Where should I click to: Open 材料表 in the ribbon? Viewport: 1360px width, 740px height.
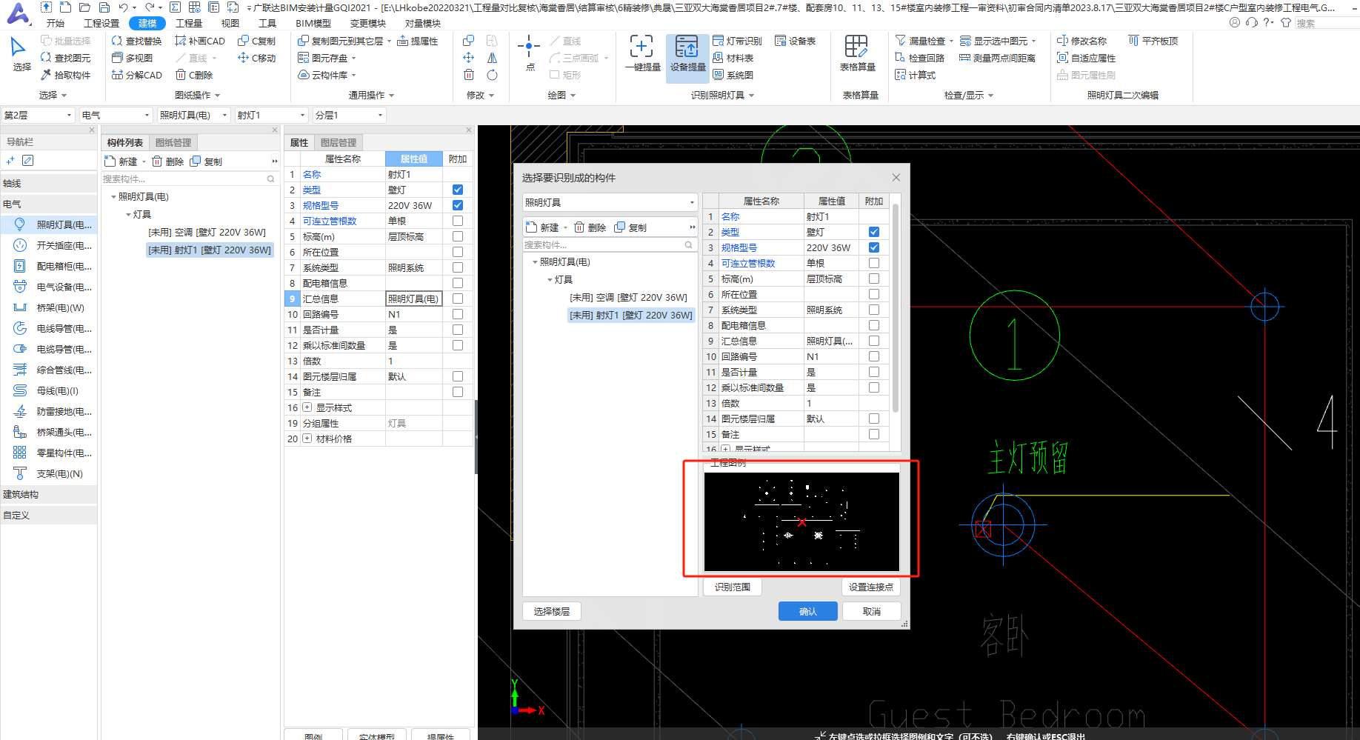[x=733, y=58]
